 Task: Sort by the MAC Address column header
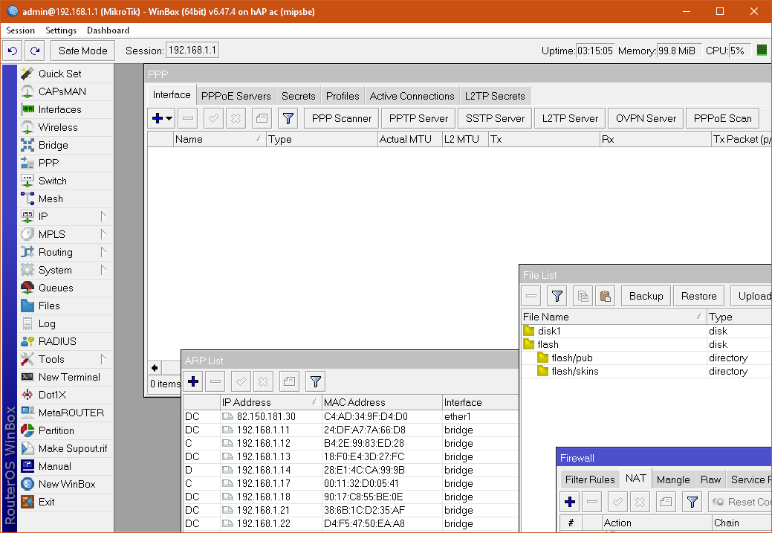381,402
